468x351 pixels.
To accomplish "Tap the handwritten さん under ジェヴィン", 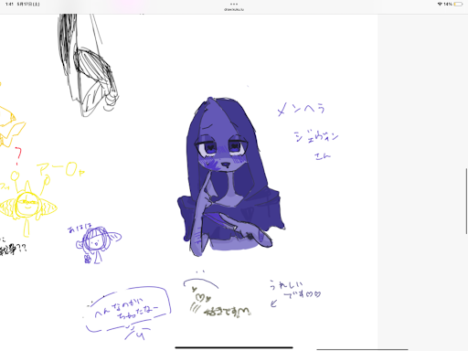I will tap(323, 156).
